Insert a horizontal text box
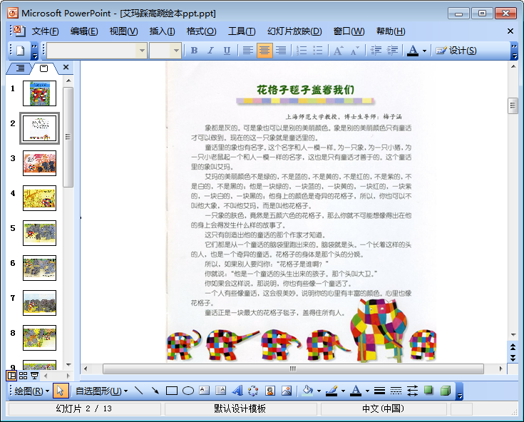The image size is (524, 422). tap(204, 390)
